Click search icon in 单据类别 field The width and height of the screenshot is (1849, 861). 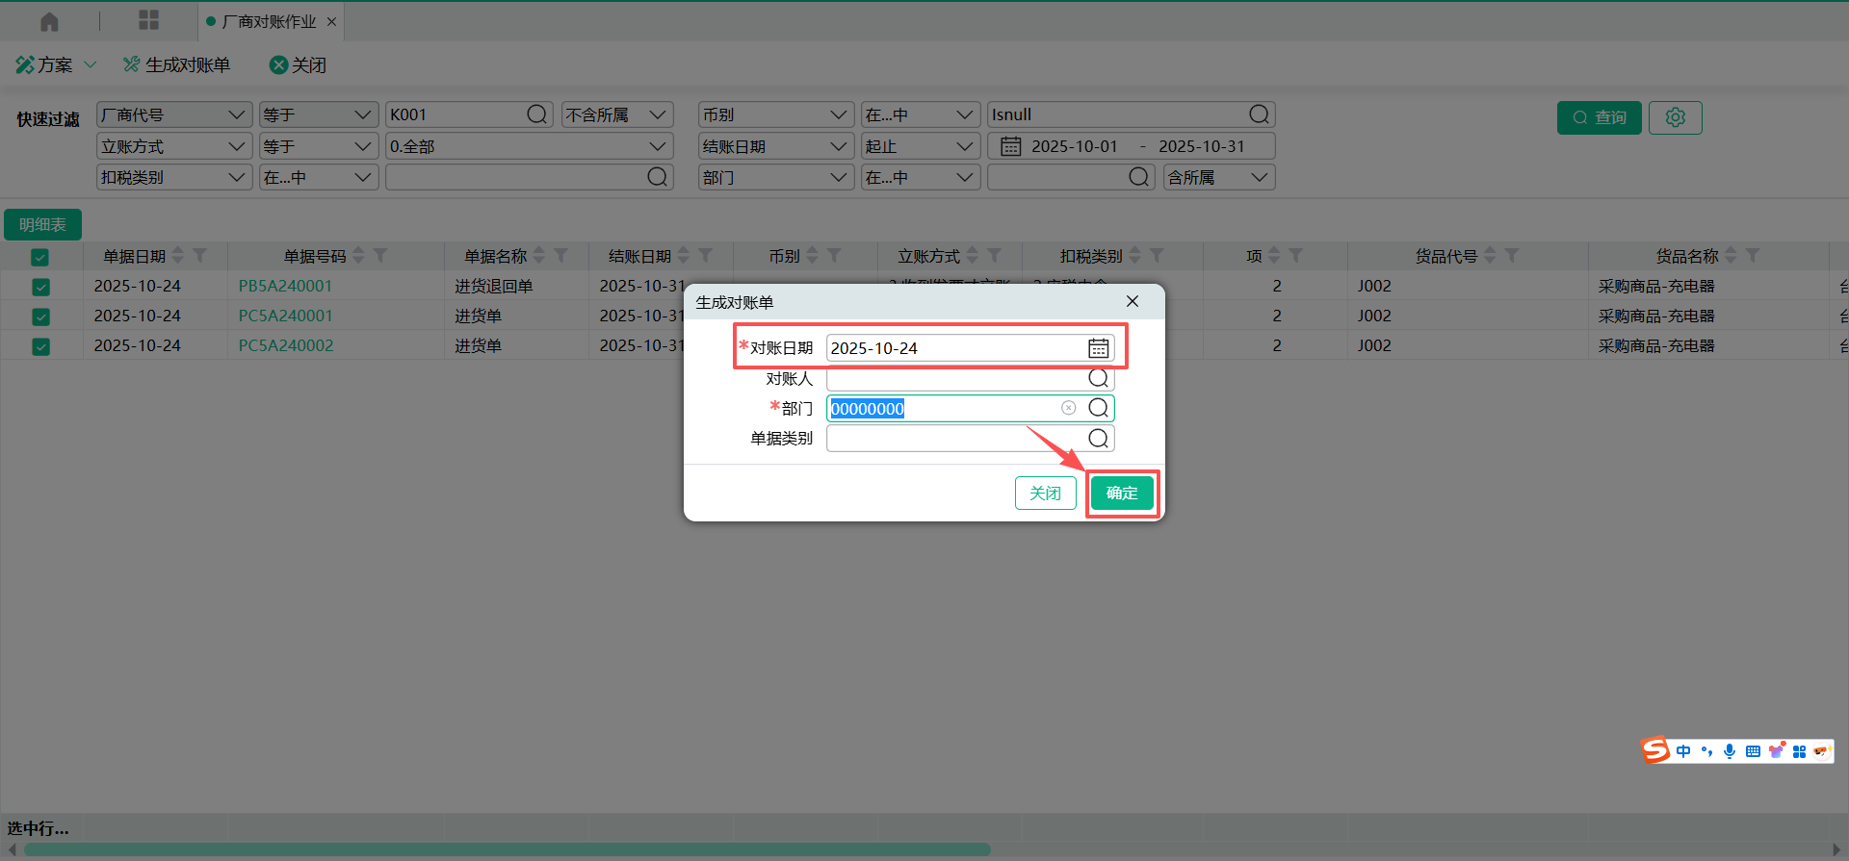pyautogui.click(x=1098, y=439)
